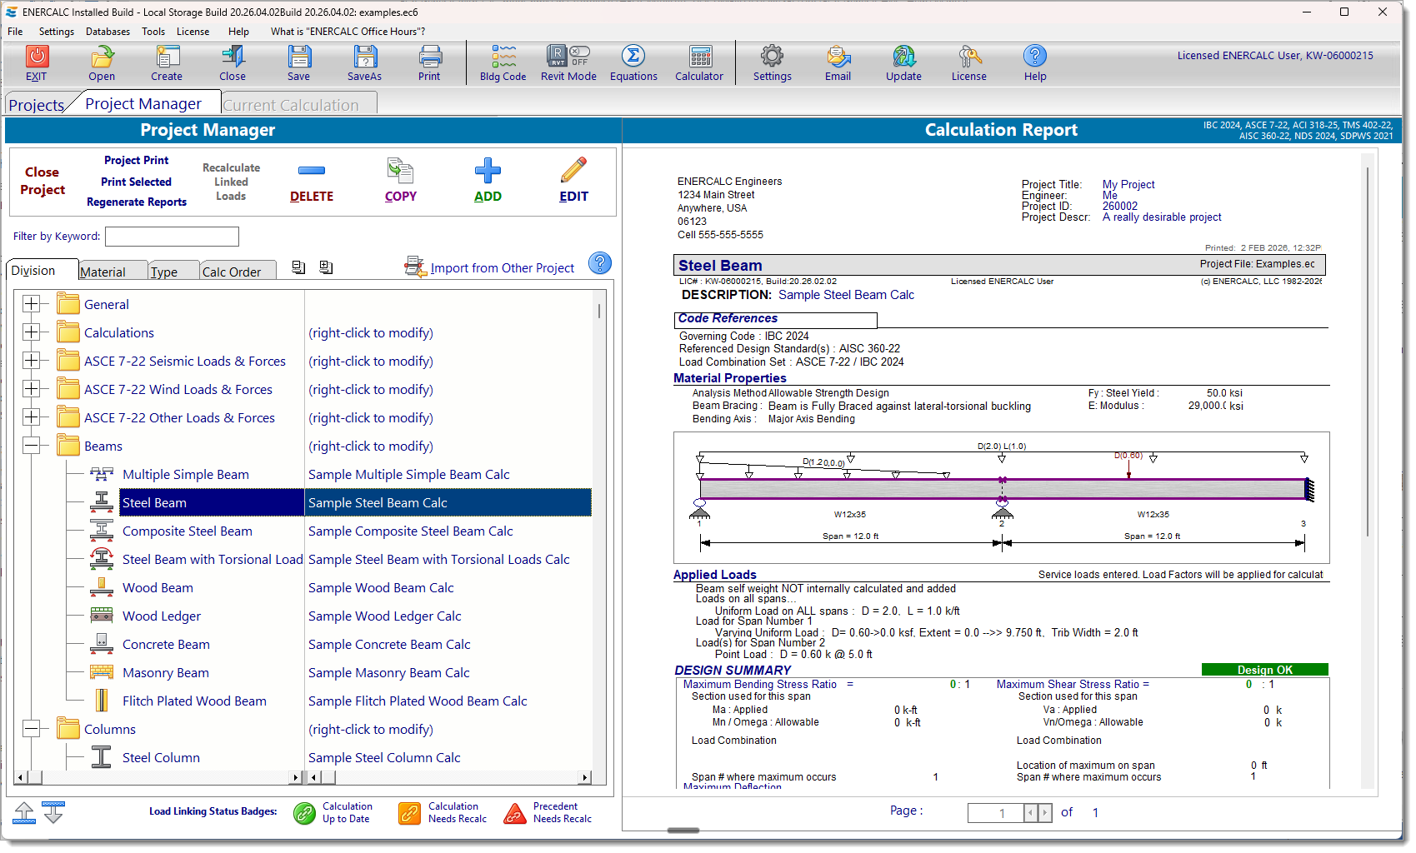Click the Import from Other Project icon
1416x853 pixels.
pos(415,267)
